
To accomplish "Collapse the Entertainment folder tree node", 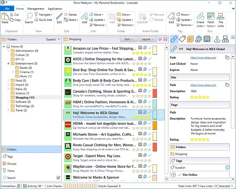I will tap(8, 63).
